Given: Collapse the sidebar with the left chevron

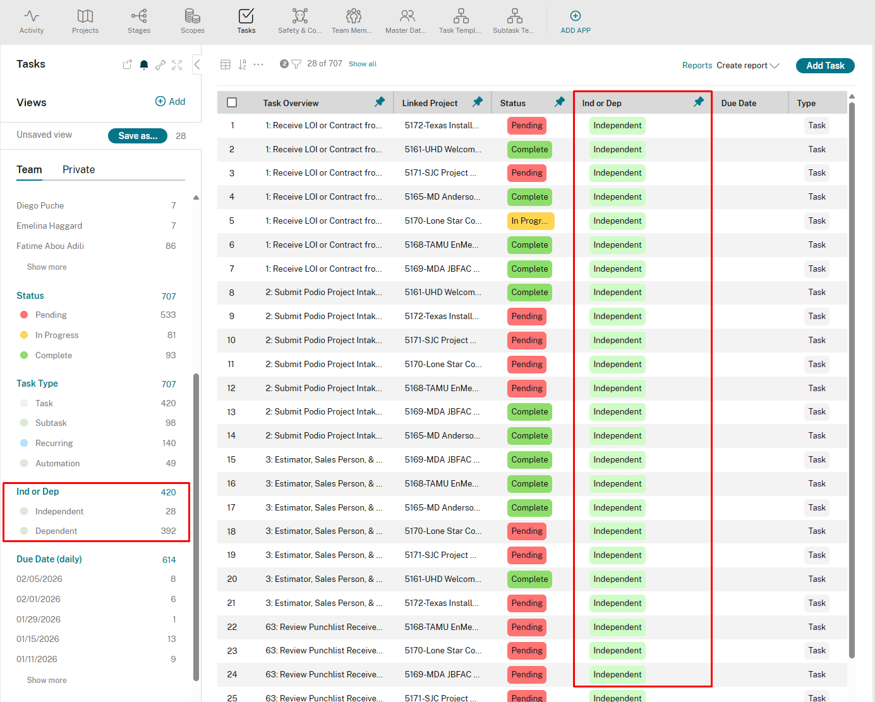Looking at the screenshot, I should pos(197,64).
